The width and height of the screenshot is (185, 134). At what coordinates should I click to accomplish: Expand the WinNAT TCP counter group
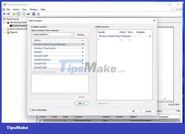83,64
